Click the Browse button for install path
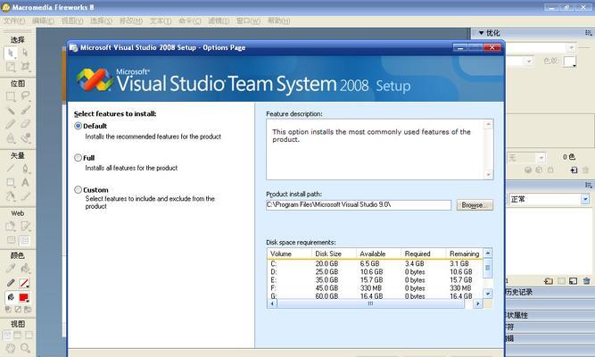595x357 pixels. coord(475,205)
